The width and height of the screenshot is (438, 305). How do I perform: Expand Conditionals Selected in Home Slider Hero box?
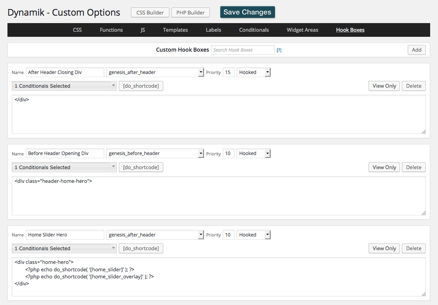64,248
